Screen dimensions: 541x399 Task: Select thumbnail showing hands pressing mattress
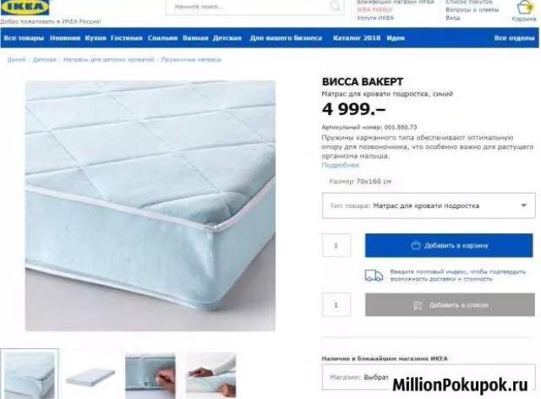(210, 376)
